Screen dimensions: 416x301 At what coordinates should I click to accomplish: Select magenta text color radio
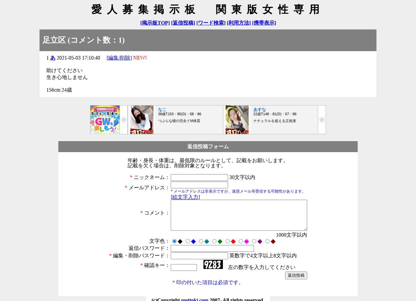click(241, 241)
